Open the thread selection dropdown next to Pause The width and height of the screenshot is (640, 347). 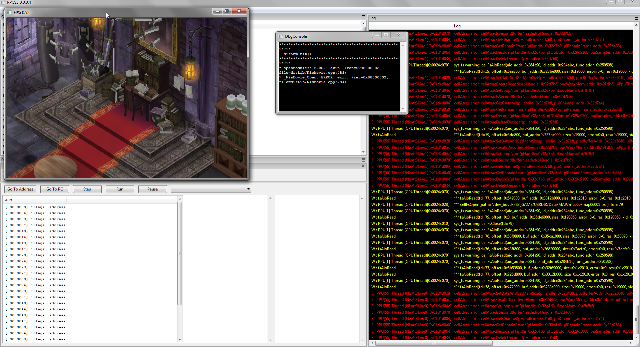tap(211, 189)
